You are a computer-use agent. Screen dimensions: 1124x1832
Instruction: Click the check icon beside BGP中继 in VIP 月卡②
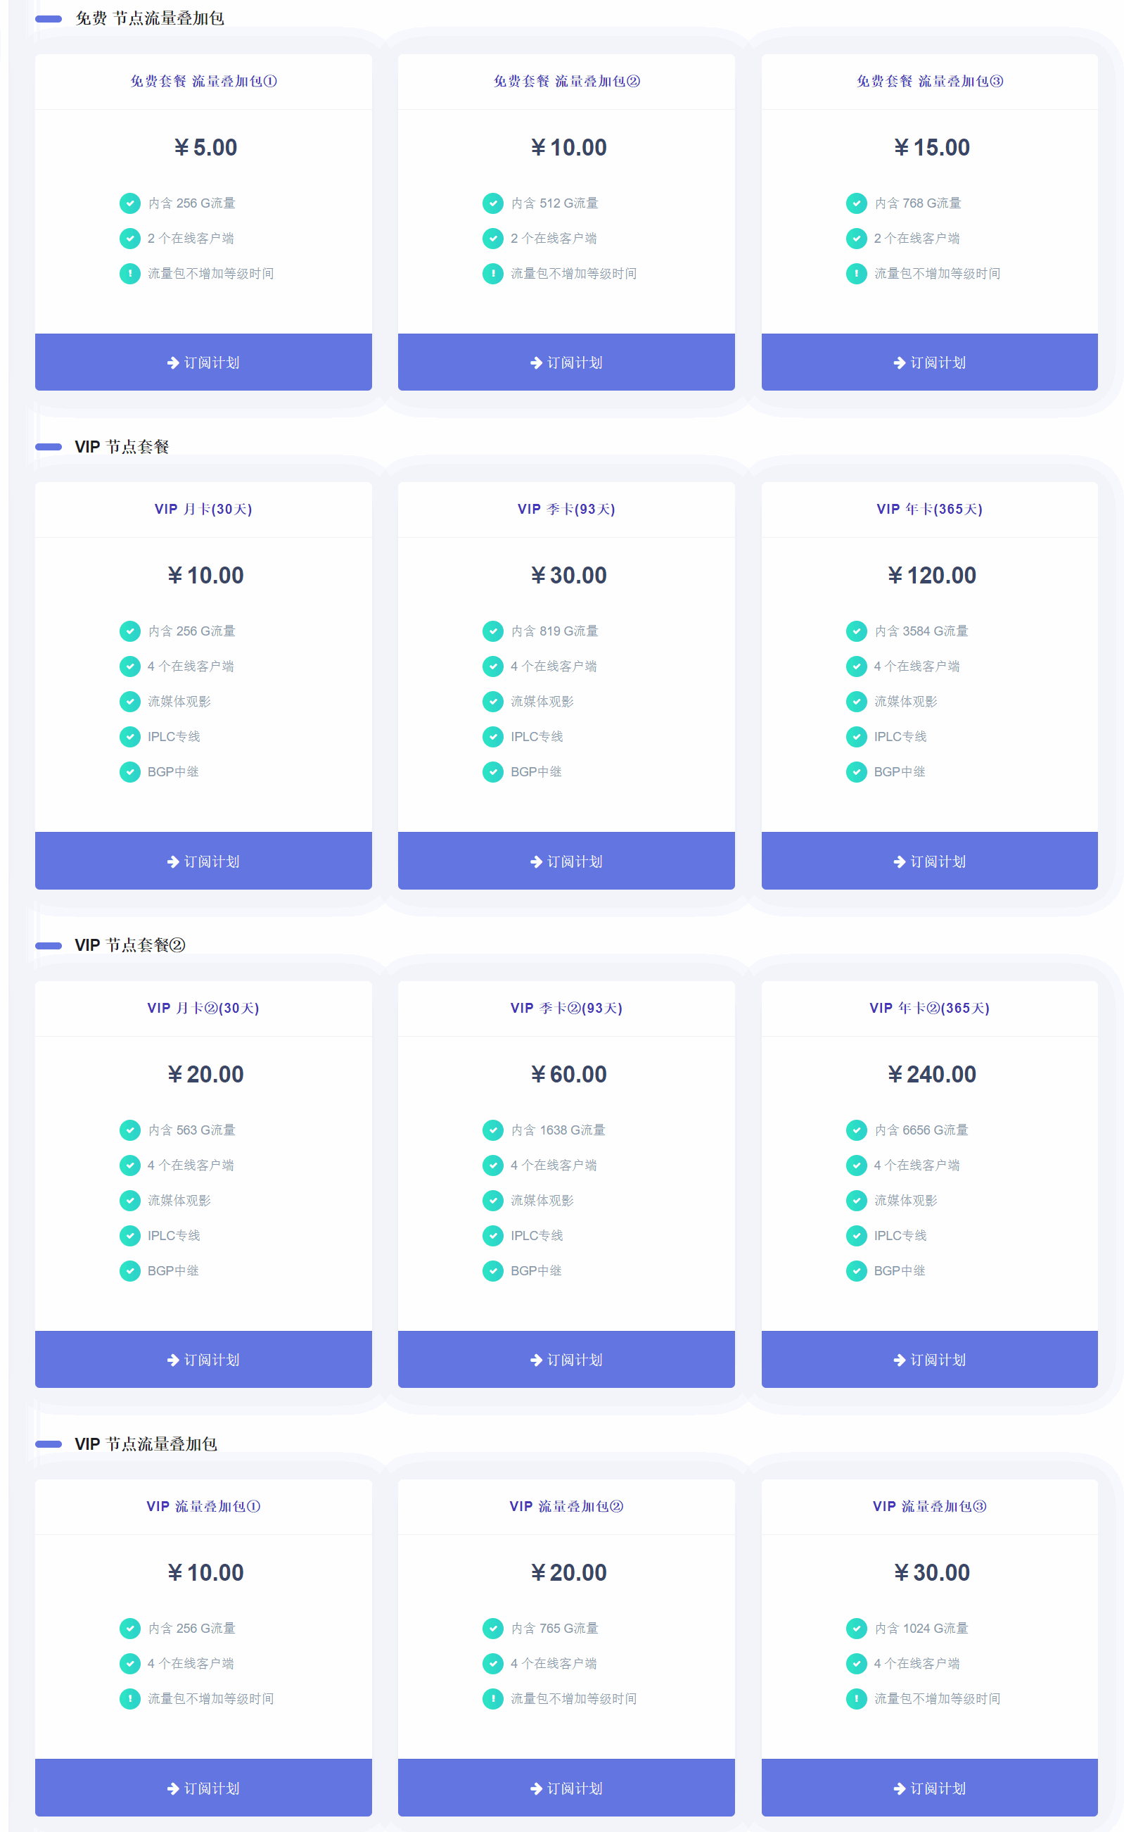[x=130, y=1270]
